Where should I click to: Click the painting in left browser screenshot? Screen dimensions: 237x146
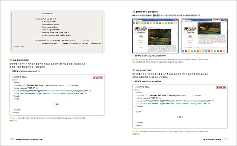click(160, 37)
